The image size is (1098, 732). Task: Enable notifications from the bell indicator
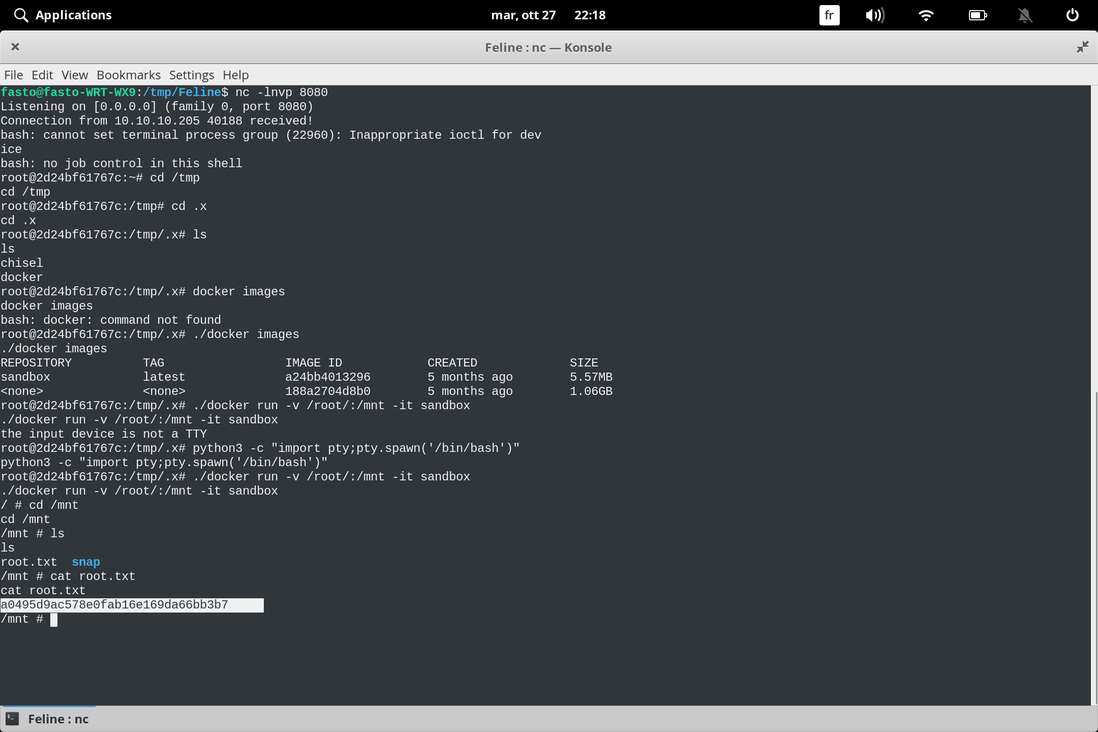[1025, 15]
